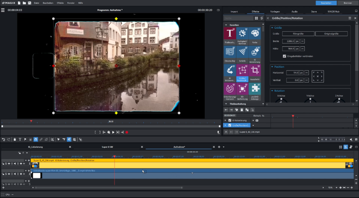Screen dimensions: 359x198
Task: Open the Farbe color effect tile
Action: (255, 34)
